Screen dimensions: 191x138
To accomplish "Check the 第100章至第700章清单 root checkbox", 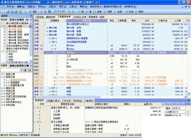I will [4, 23].
